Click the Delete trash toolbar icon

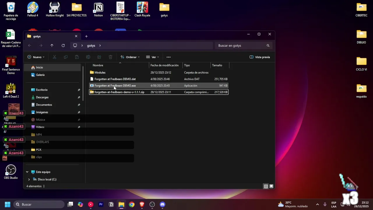tap(110, 57)
